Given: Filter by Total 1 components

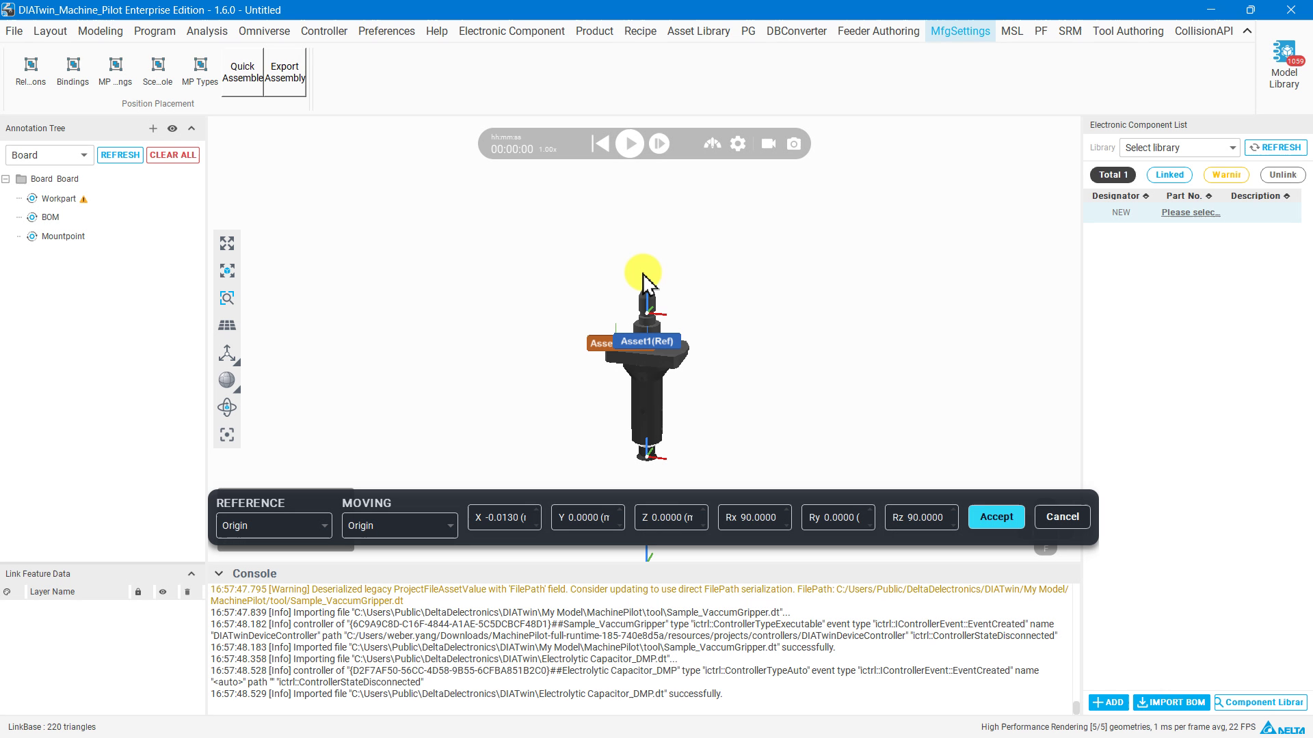Looking at the screenshot, I should (x=1113, y=175).
